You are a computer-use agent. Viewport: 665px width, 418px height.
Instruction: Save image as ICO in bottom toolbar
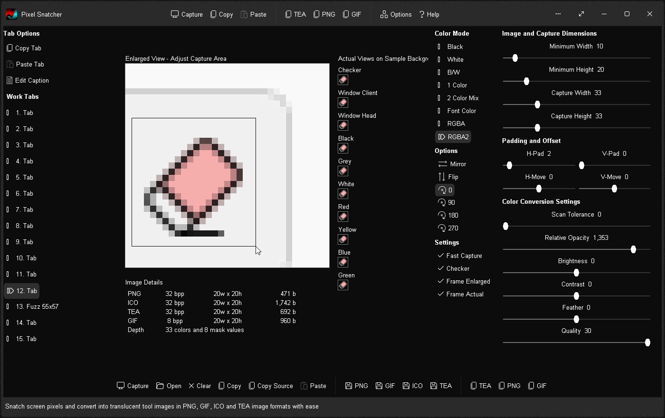pos(412,386)
